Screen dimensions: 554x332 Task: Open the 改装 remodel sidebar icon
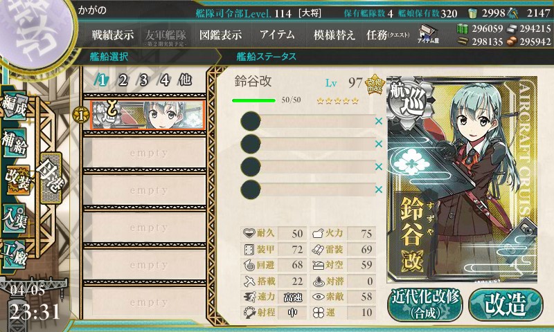pyautogui.click(x=17, y=180)
